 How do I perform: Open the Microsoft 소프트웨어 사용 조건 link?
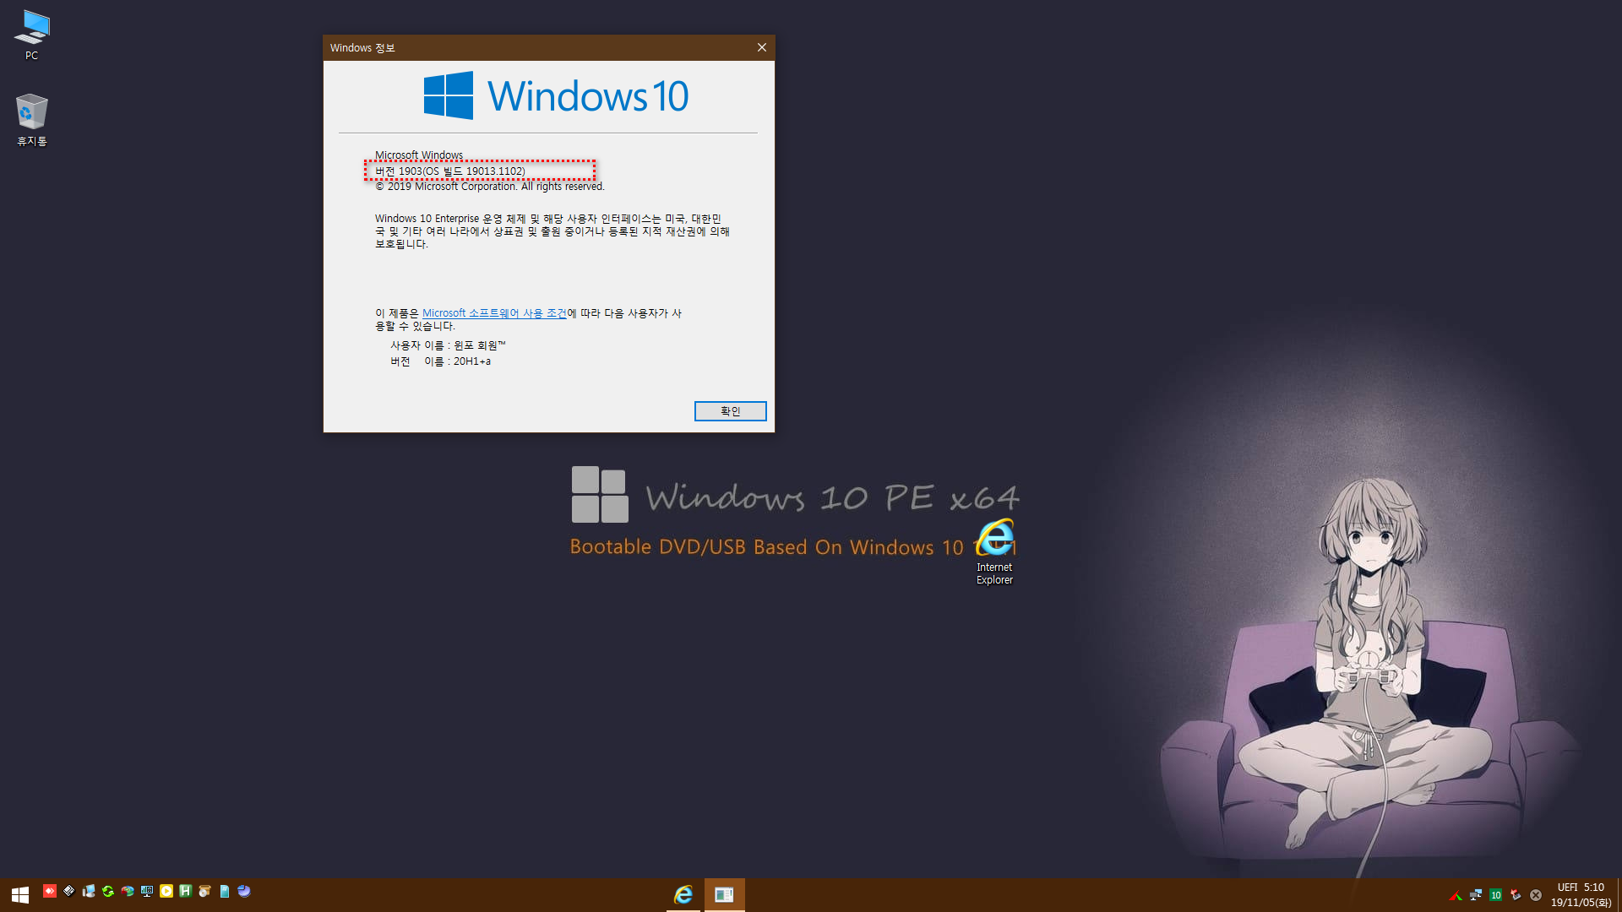click(494, 313)
